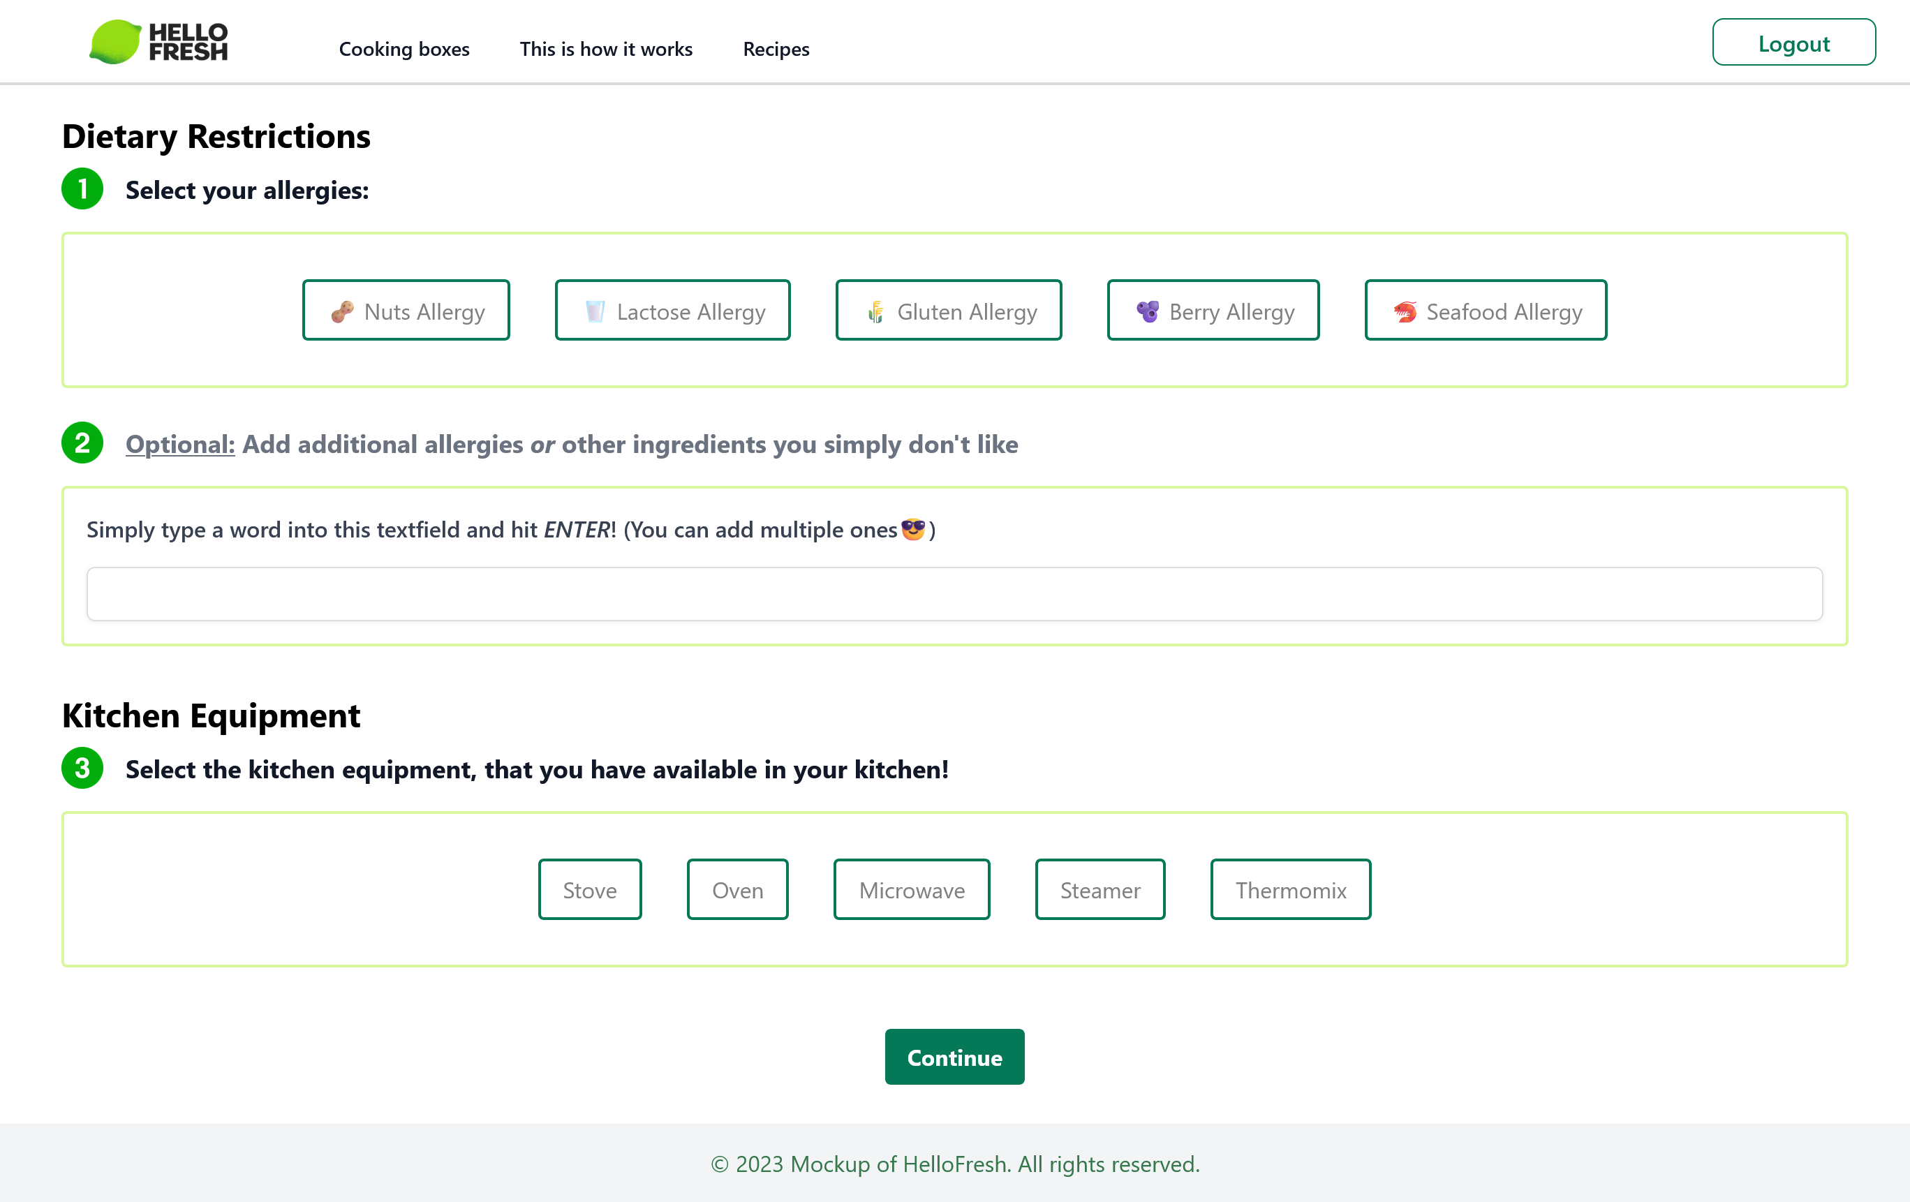The height and width of the screenshot is (1202, 1910).
Task: Click the wheat icon on Gluten Allergy
Action: [875, 311]
